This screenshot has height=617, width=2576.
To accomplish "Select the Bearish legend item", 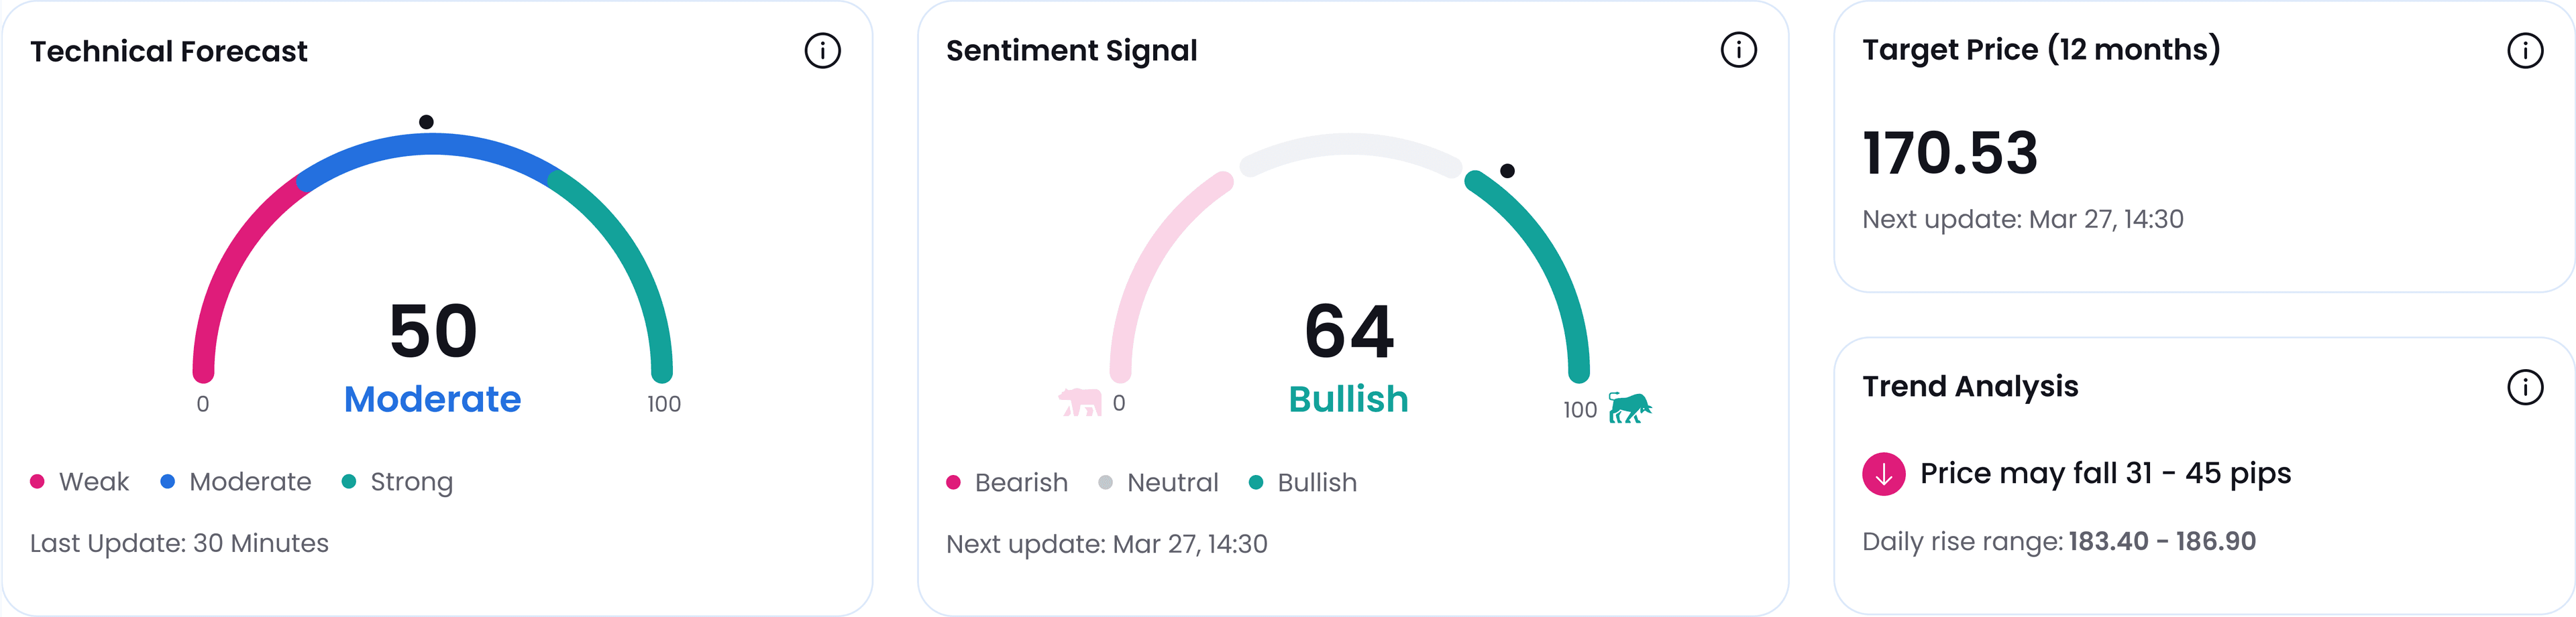I will point(1007,483).
